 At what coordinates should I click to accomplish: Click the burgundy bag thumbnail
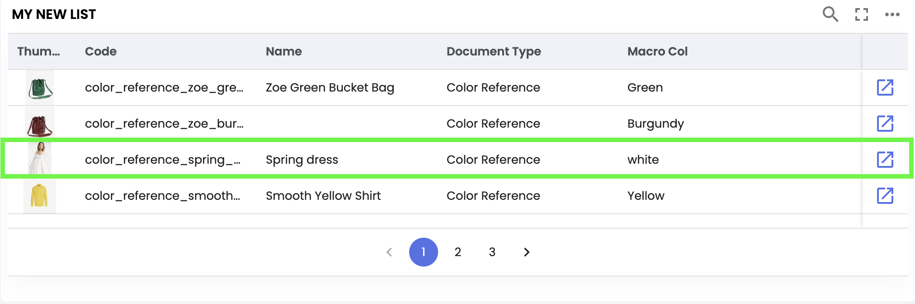pos(40,124)
